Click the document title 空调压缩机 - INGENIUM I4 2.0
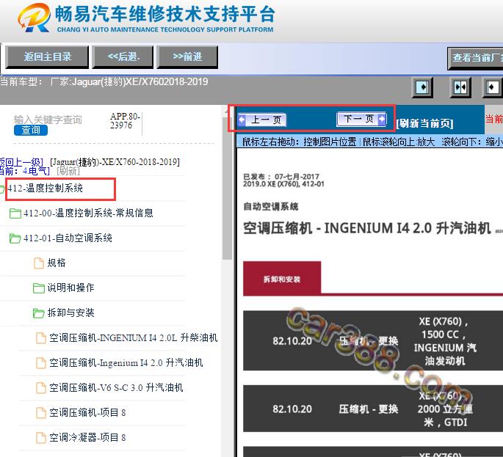503x457 pixels. (x=367, y=228)
